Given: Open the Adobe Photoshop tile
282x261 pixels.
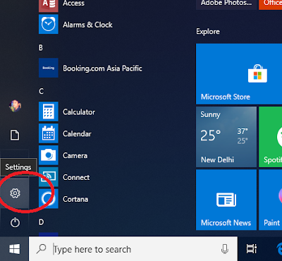Looking at the screenshot, I should (226, 5).
